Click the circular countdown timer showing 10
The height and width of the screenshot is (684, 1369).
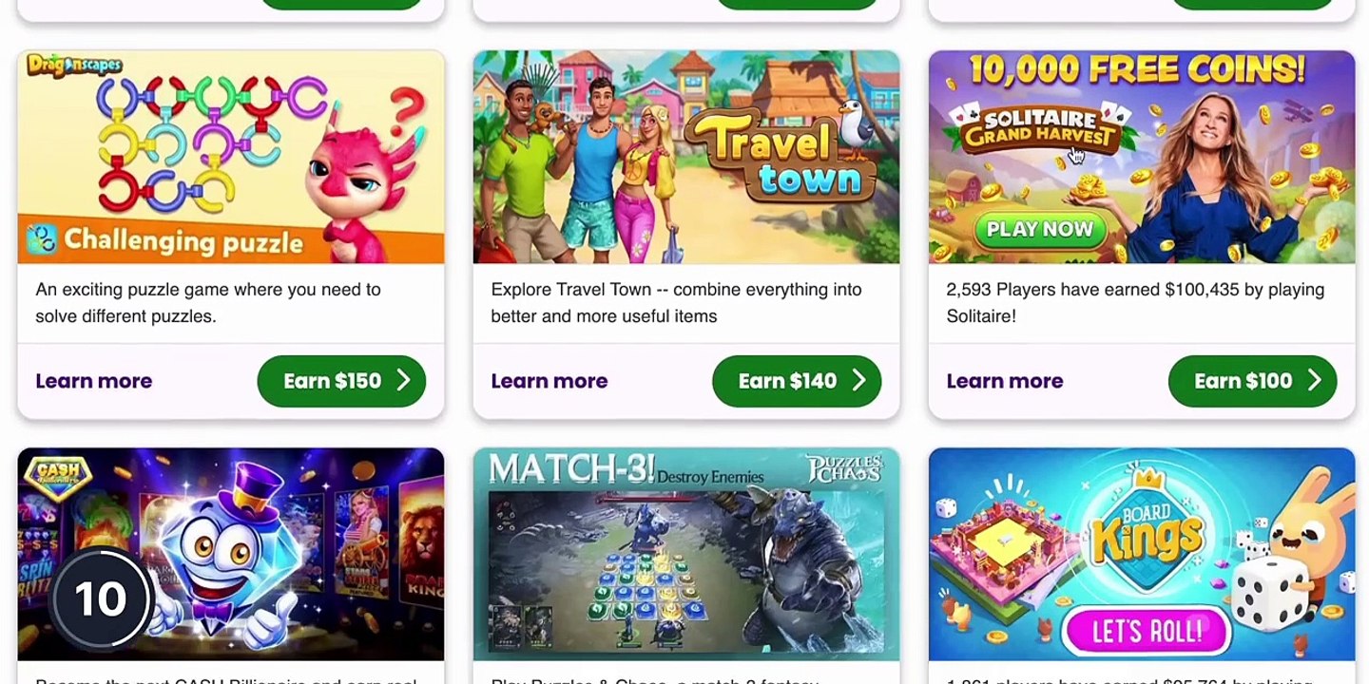point(100,598)
